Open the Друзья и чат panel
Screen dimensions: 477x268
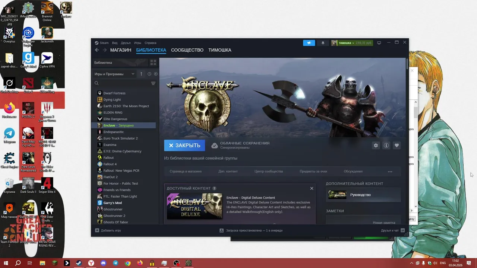(x=392, y=230)
